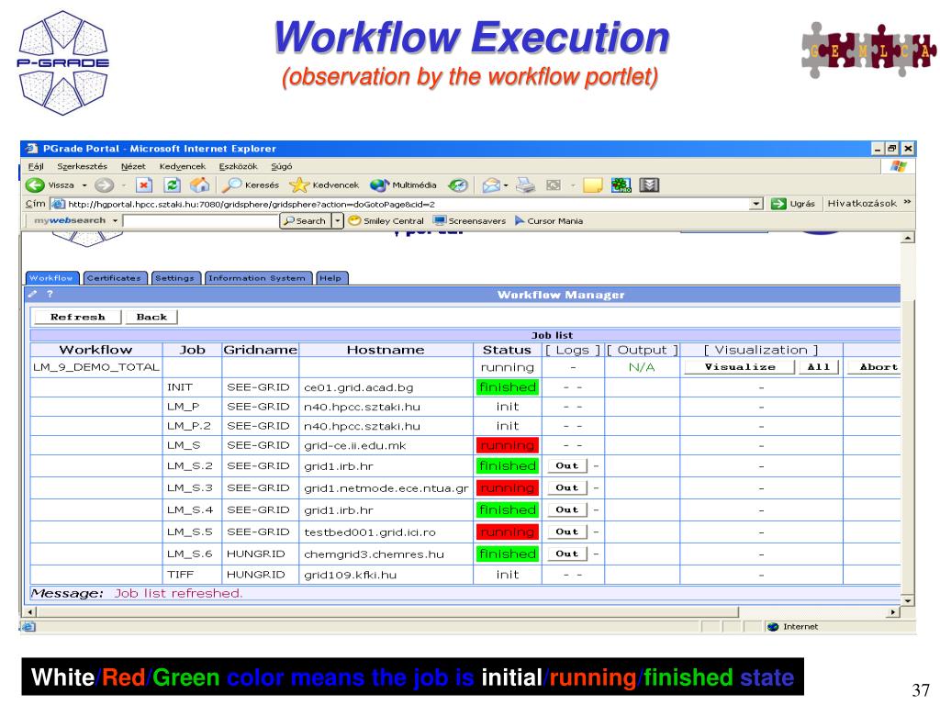Click the printer icon

tap(526, 185)
